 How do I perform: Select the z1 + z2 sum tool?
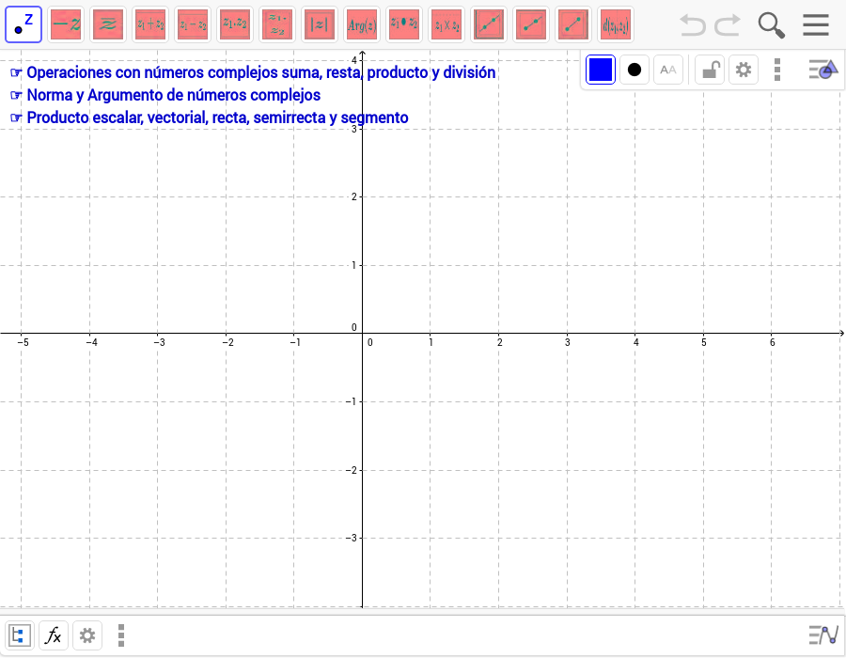click(150, 24)
